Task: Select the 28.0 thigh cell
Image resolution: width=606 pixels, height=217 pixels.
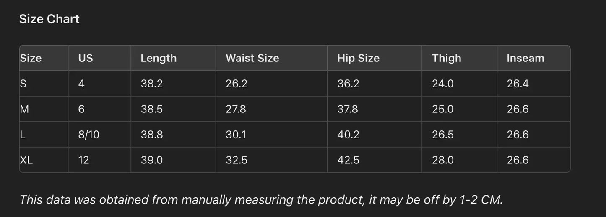Action: coord(442,160)
